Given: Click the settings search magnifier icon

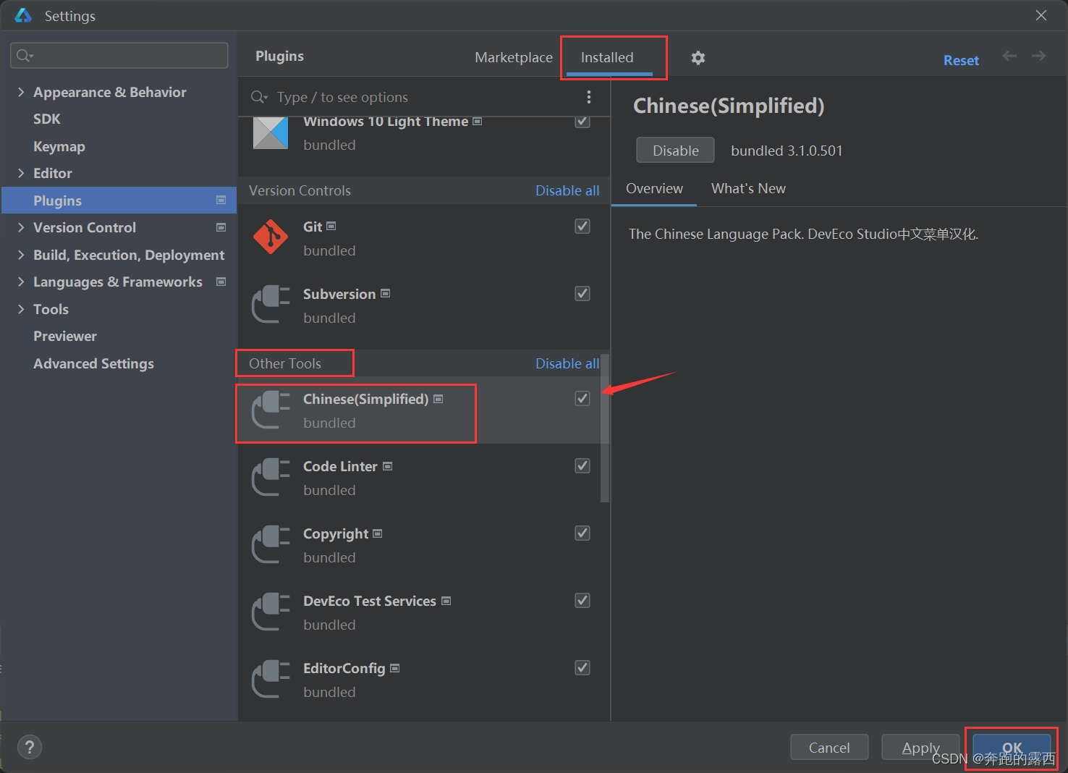Looking at the screenshot, I should click(25, 56).
